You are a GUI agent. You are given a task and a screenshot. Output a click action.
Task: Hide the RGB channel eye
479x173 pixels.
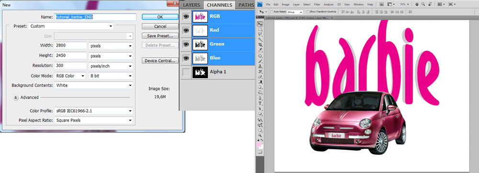(186, 17)
